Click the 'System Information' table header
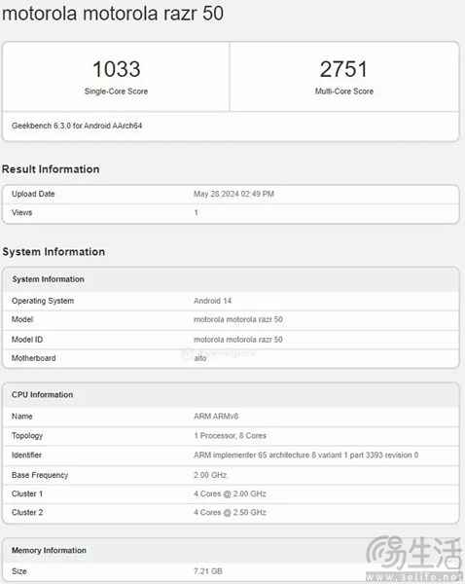The width and height of the screenshot is (465, 584). click(48, 279)
